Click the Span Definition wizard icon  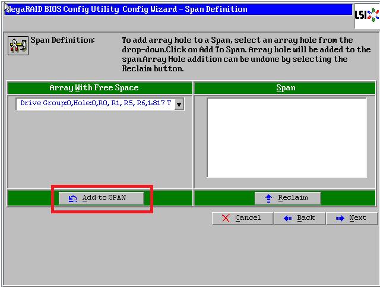(18, 46)
